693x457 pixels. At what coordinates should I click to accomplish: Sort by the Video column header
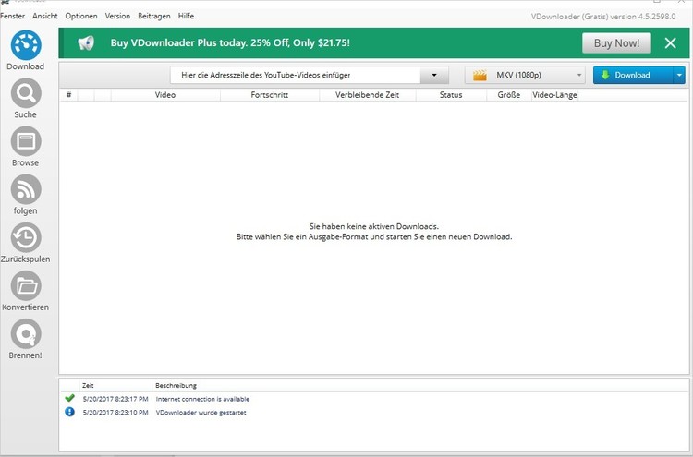point(165,95)
